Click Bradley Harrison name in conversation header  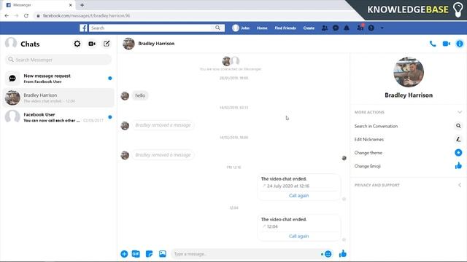[156, 44]
